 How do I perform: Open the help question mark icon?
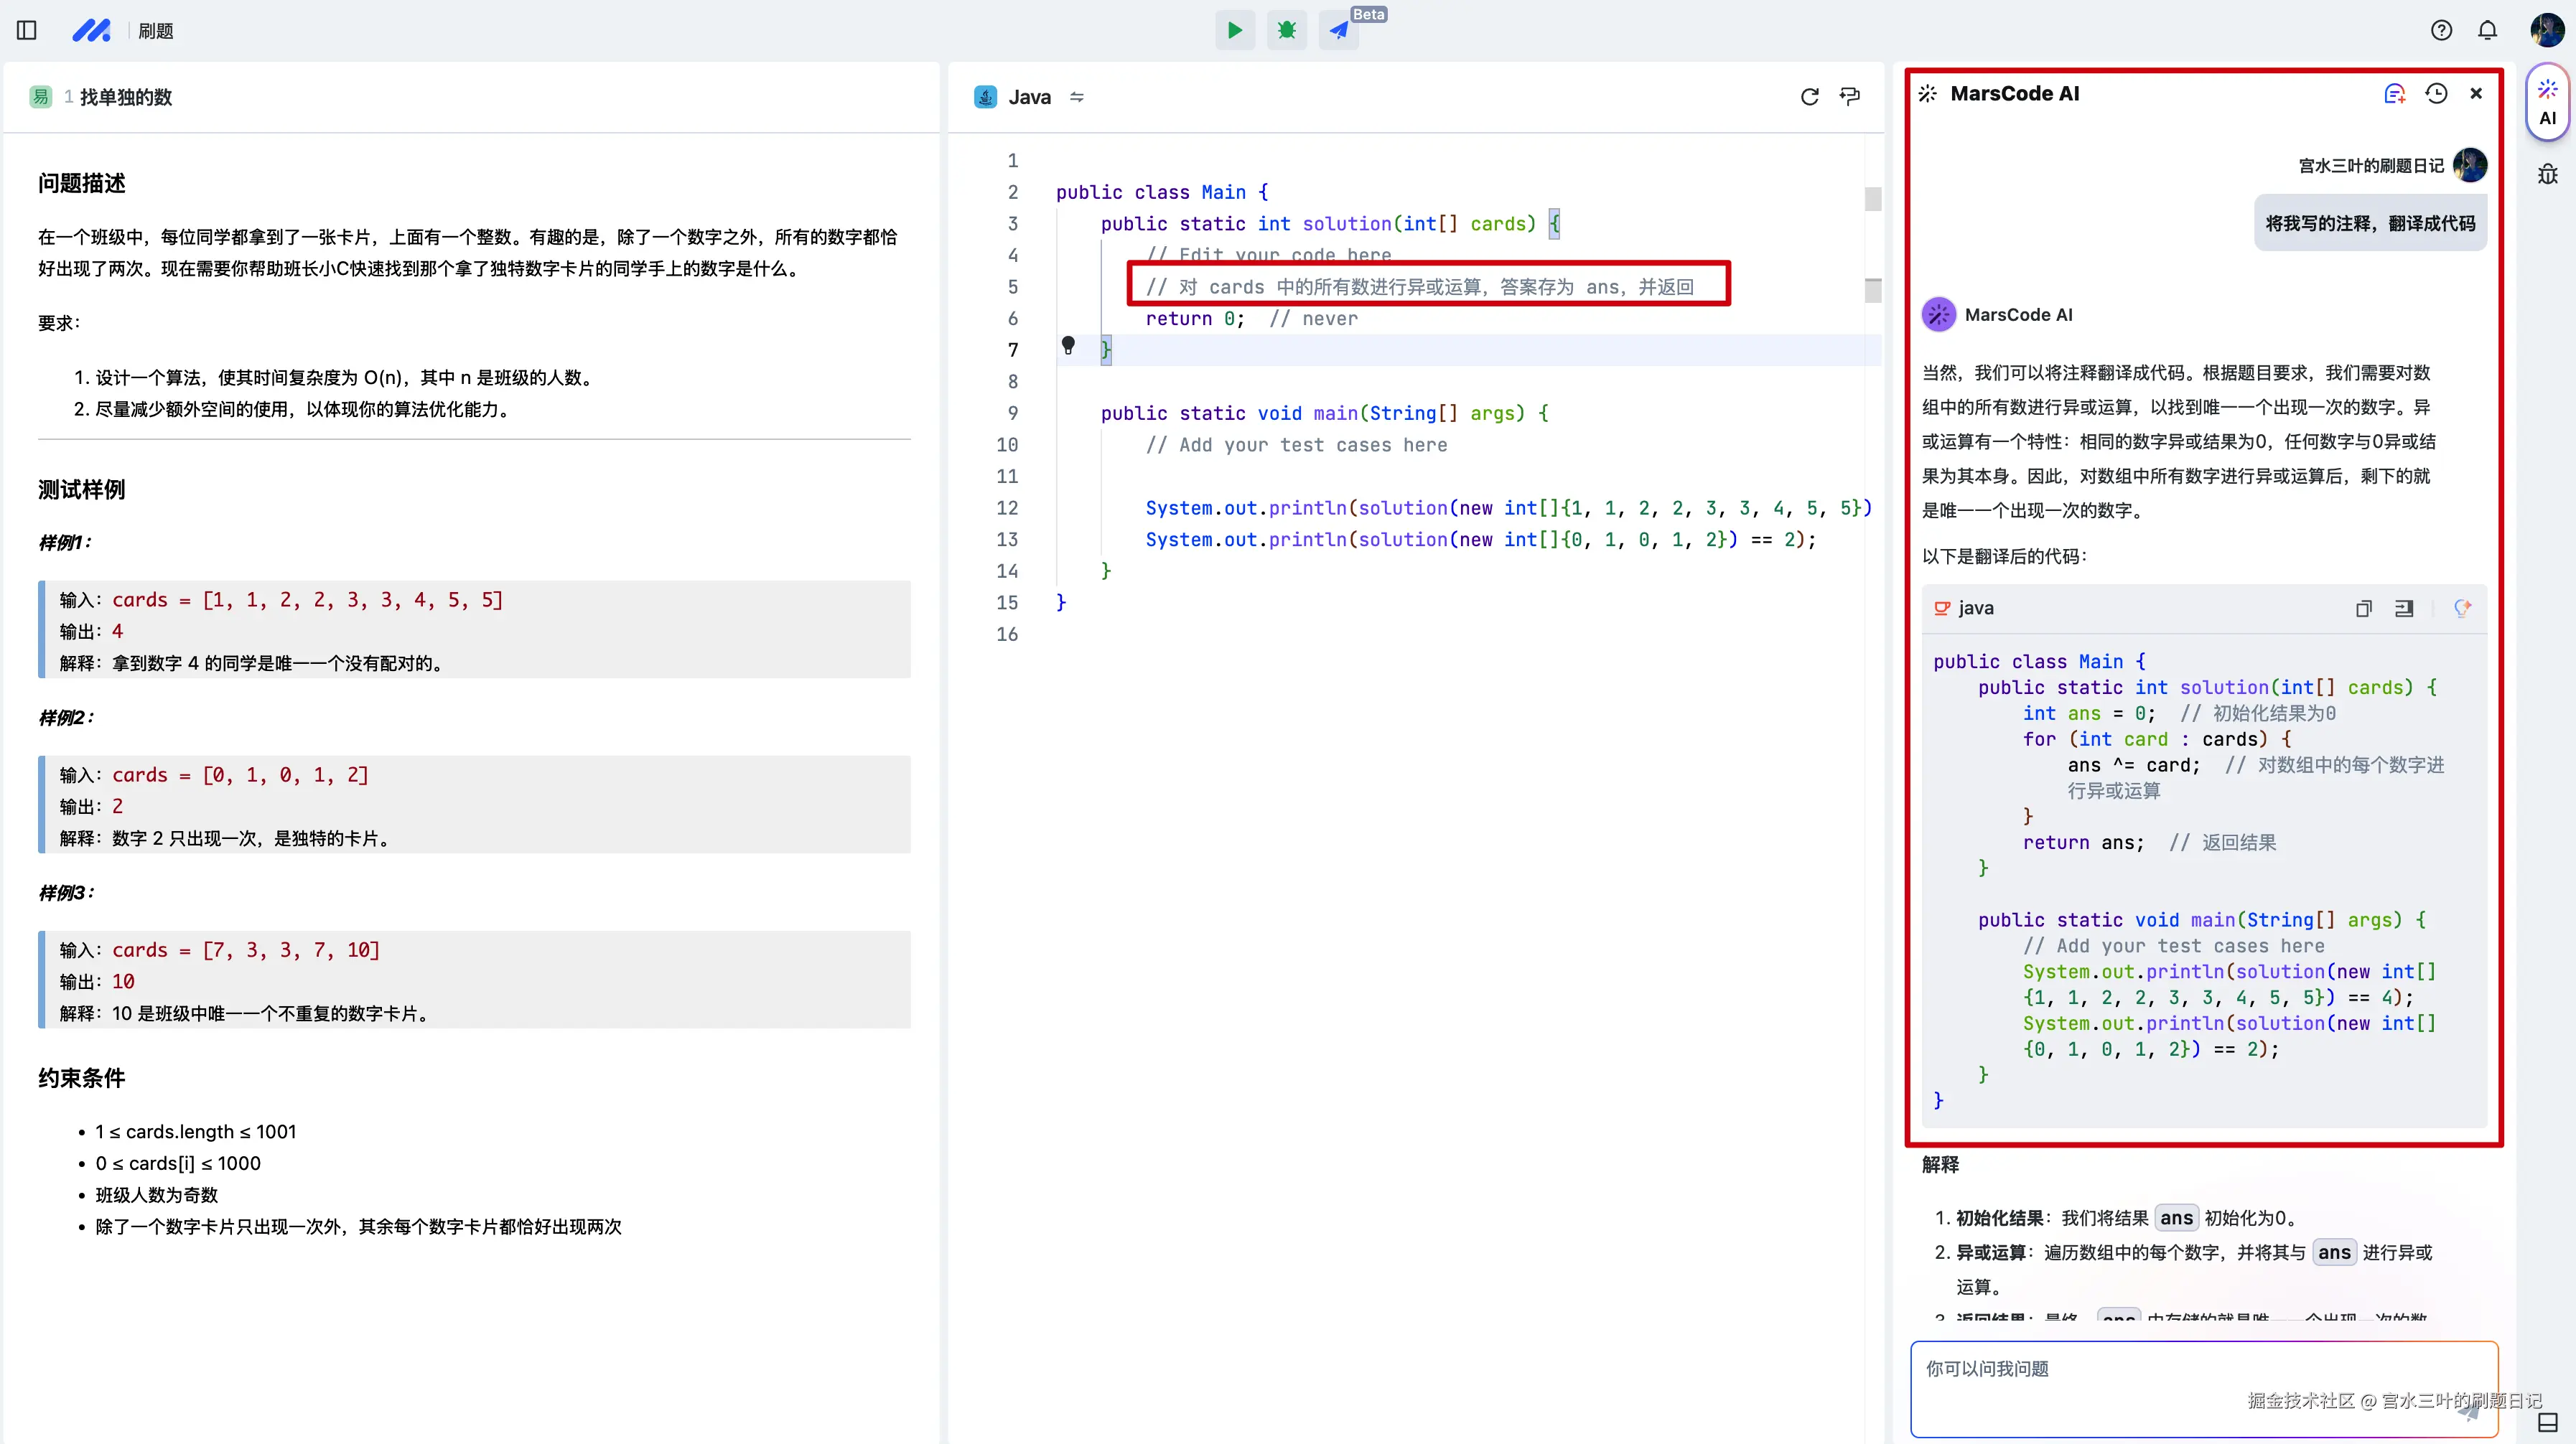tap(2441, 30)
